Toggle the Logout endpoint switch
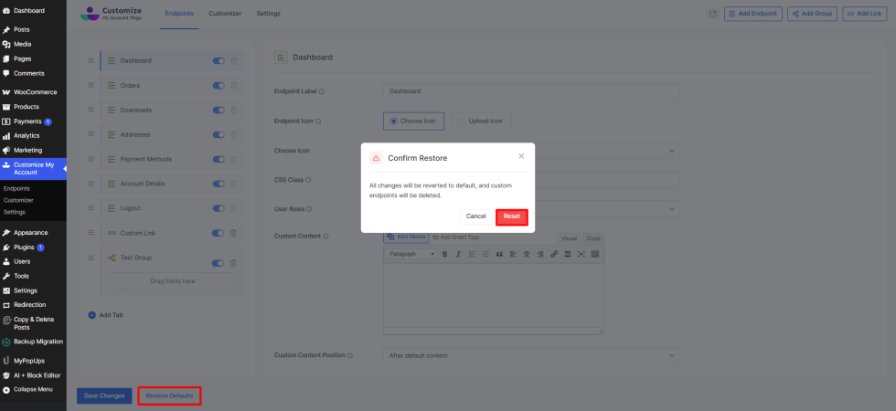This screenshot has height=411, width=896. point(219,208)
